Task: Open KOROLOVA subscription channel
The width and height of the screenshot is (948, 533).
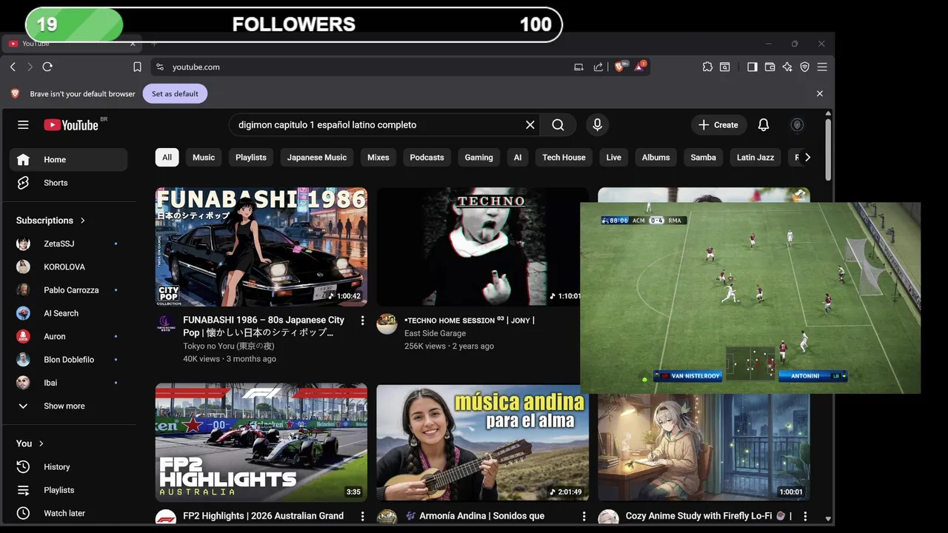Action: pos(68,266)
